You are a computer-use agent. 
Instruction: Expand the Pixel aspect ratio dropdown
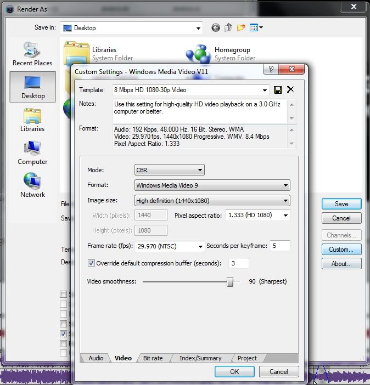tap(257, 216)
